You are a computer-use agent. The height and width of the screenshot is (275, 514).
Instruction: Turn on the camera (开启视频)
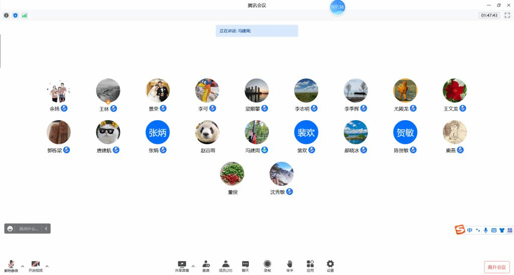click(35, 265)
